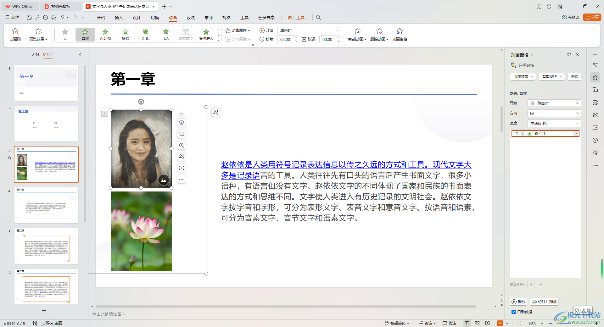Click the more options (…) icon beside the image

click(x=182, y=179)
